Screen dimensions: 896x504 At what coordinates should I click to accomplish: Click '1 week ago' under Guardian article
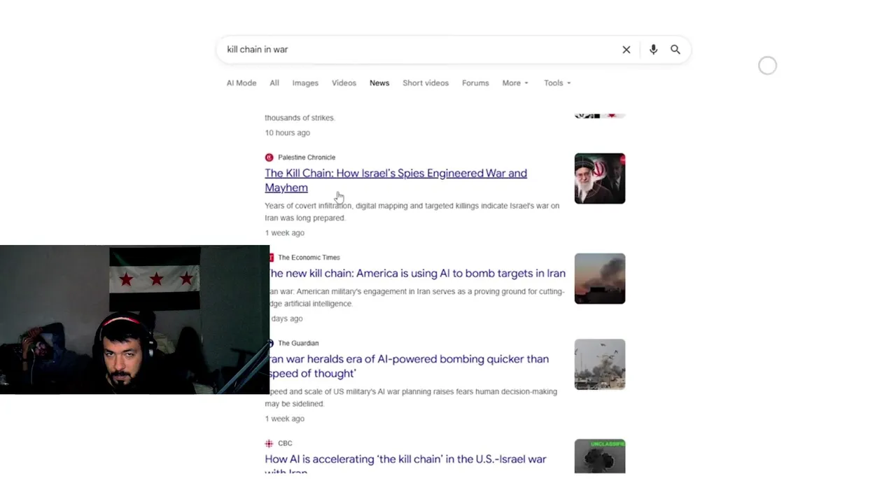[x=284, y=419]
